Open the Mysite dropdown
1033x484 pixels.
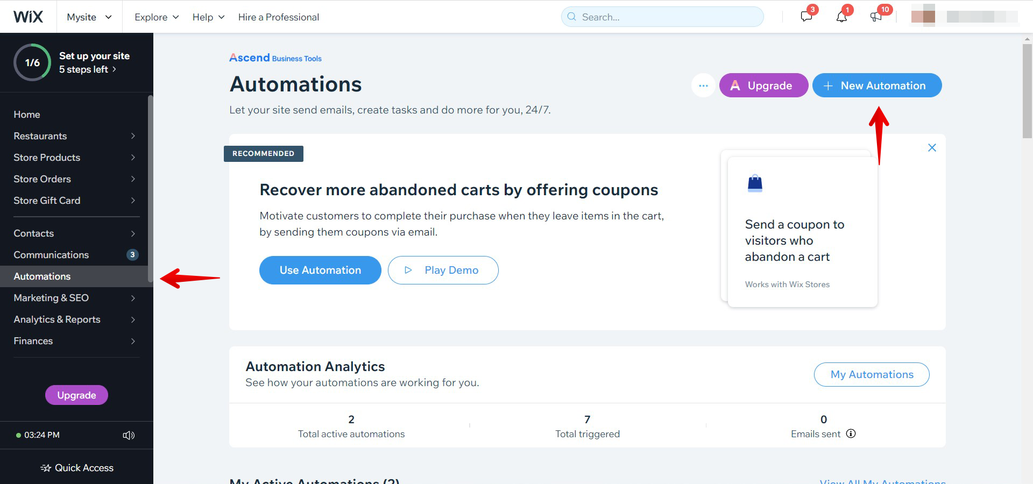click(89, 17)
